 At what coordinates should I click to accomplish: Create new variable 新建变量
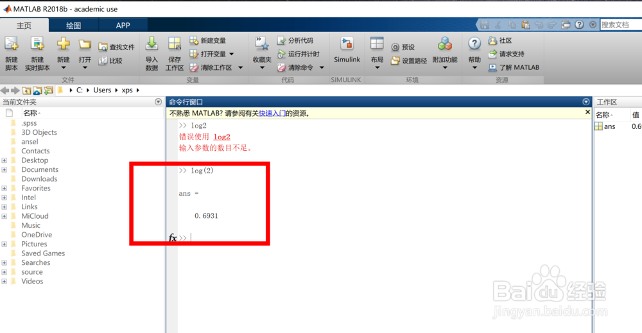tap(207, 40)
